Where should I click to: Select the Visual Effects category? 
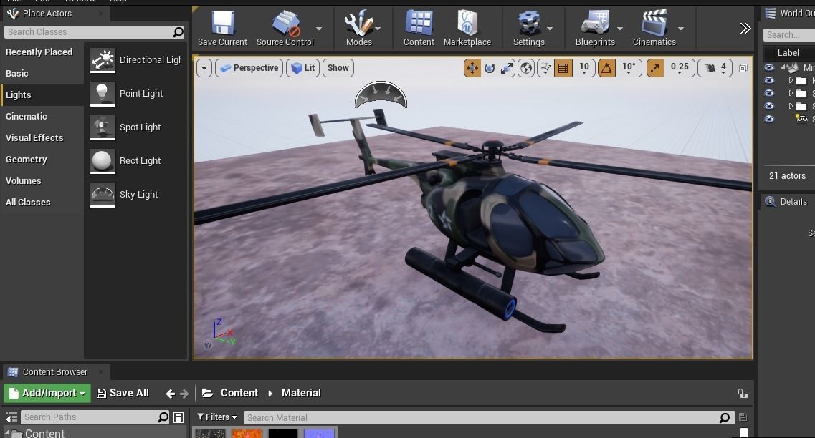34,138
